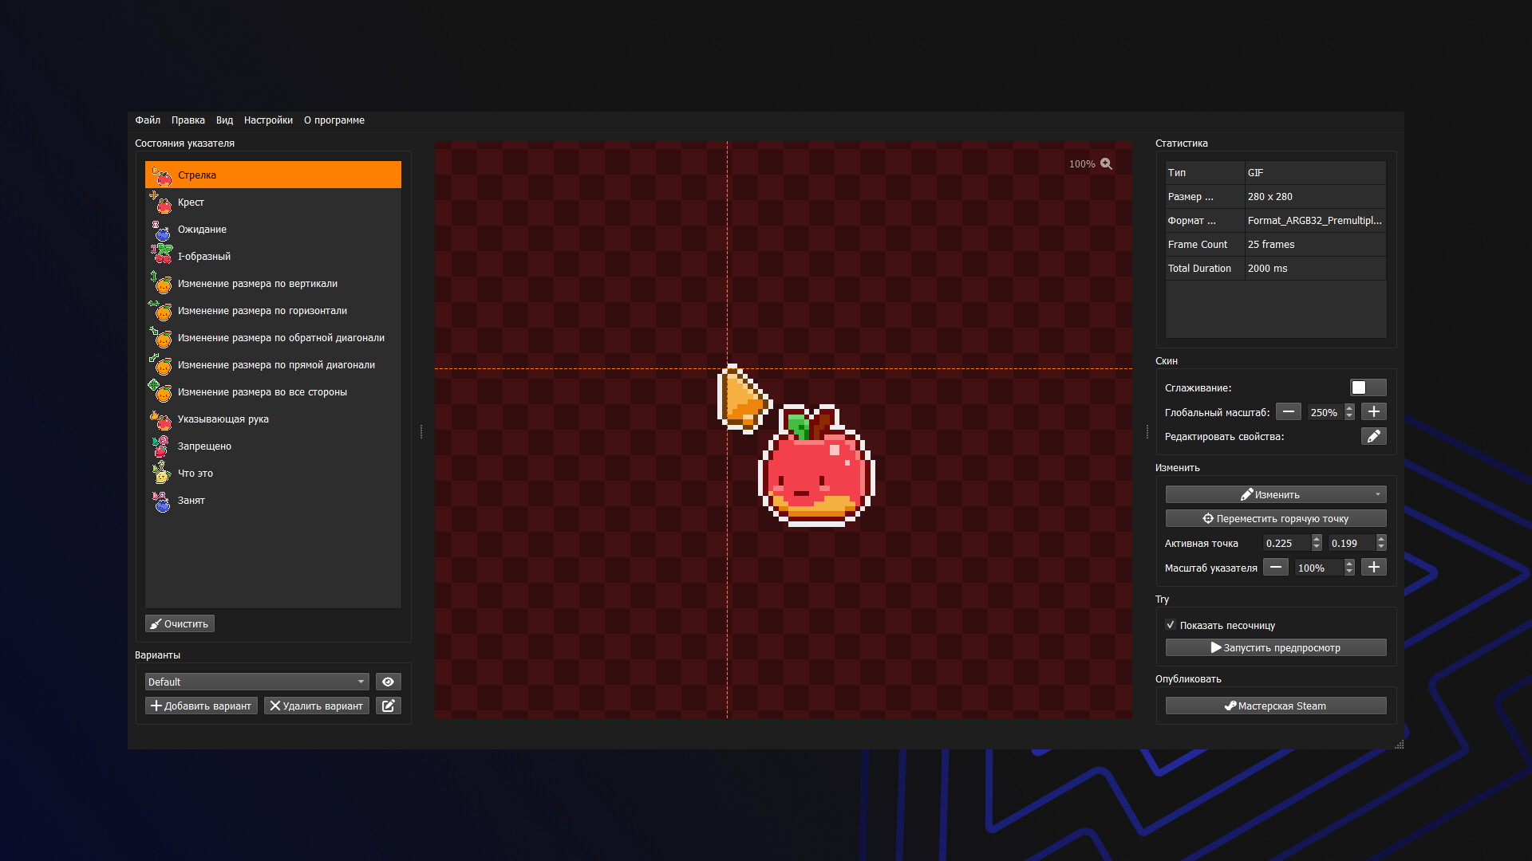
Task: Click the GIF type value cell
Action: click(x=1315, y=173)
